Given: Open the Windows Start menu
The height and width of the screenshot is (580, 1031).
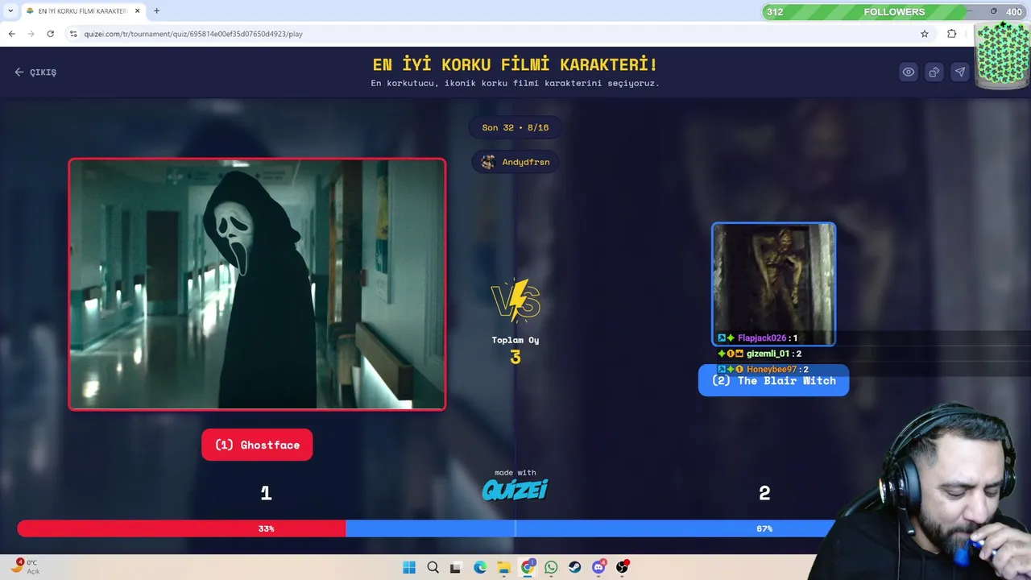Looking at the screenshot, I should tap(409, 567).
